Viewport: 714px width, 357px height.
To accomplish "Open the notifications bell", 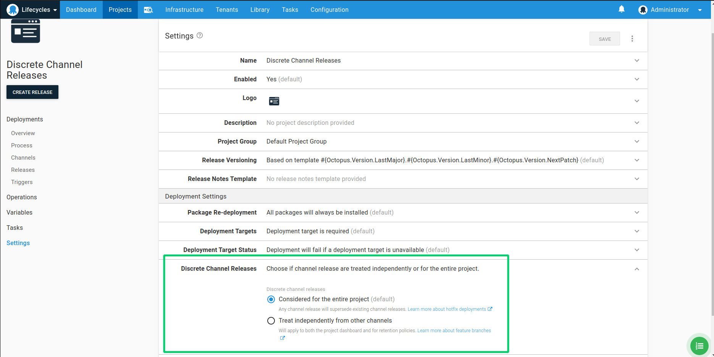I will [621, 9].
